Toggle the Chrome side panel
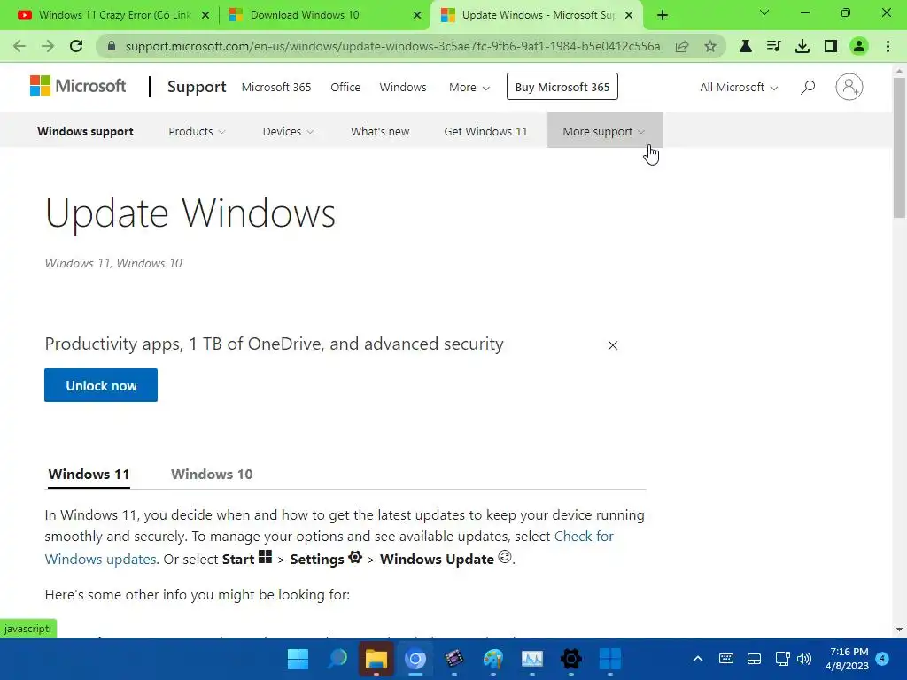 coord(831,46)
